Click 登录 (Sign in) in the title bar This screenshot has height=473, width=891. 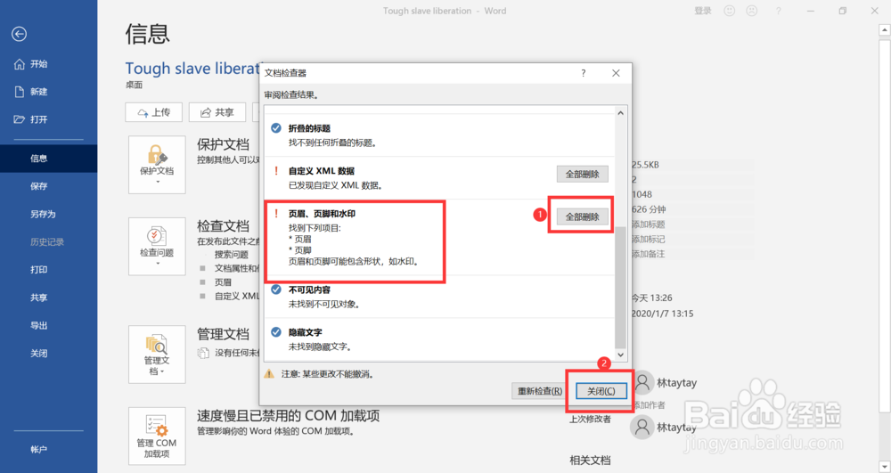click(x=703, y=11)
